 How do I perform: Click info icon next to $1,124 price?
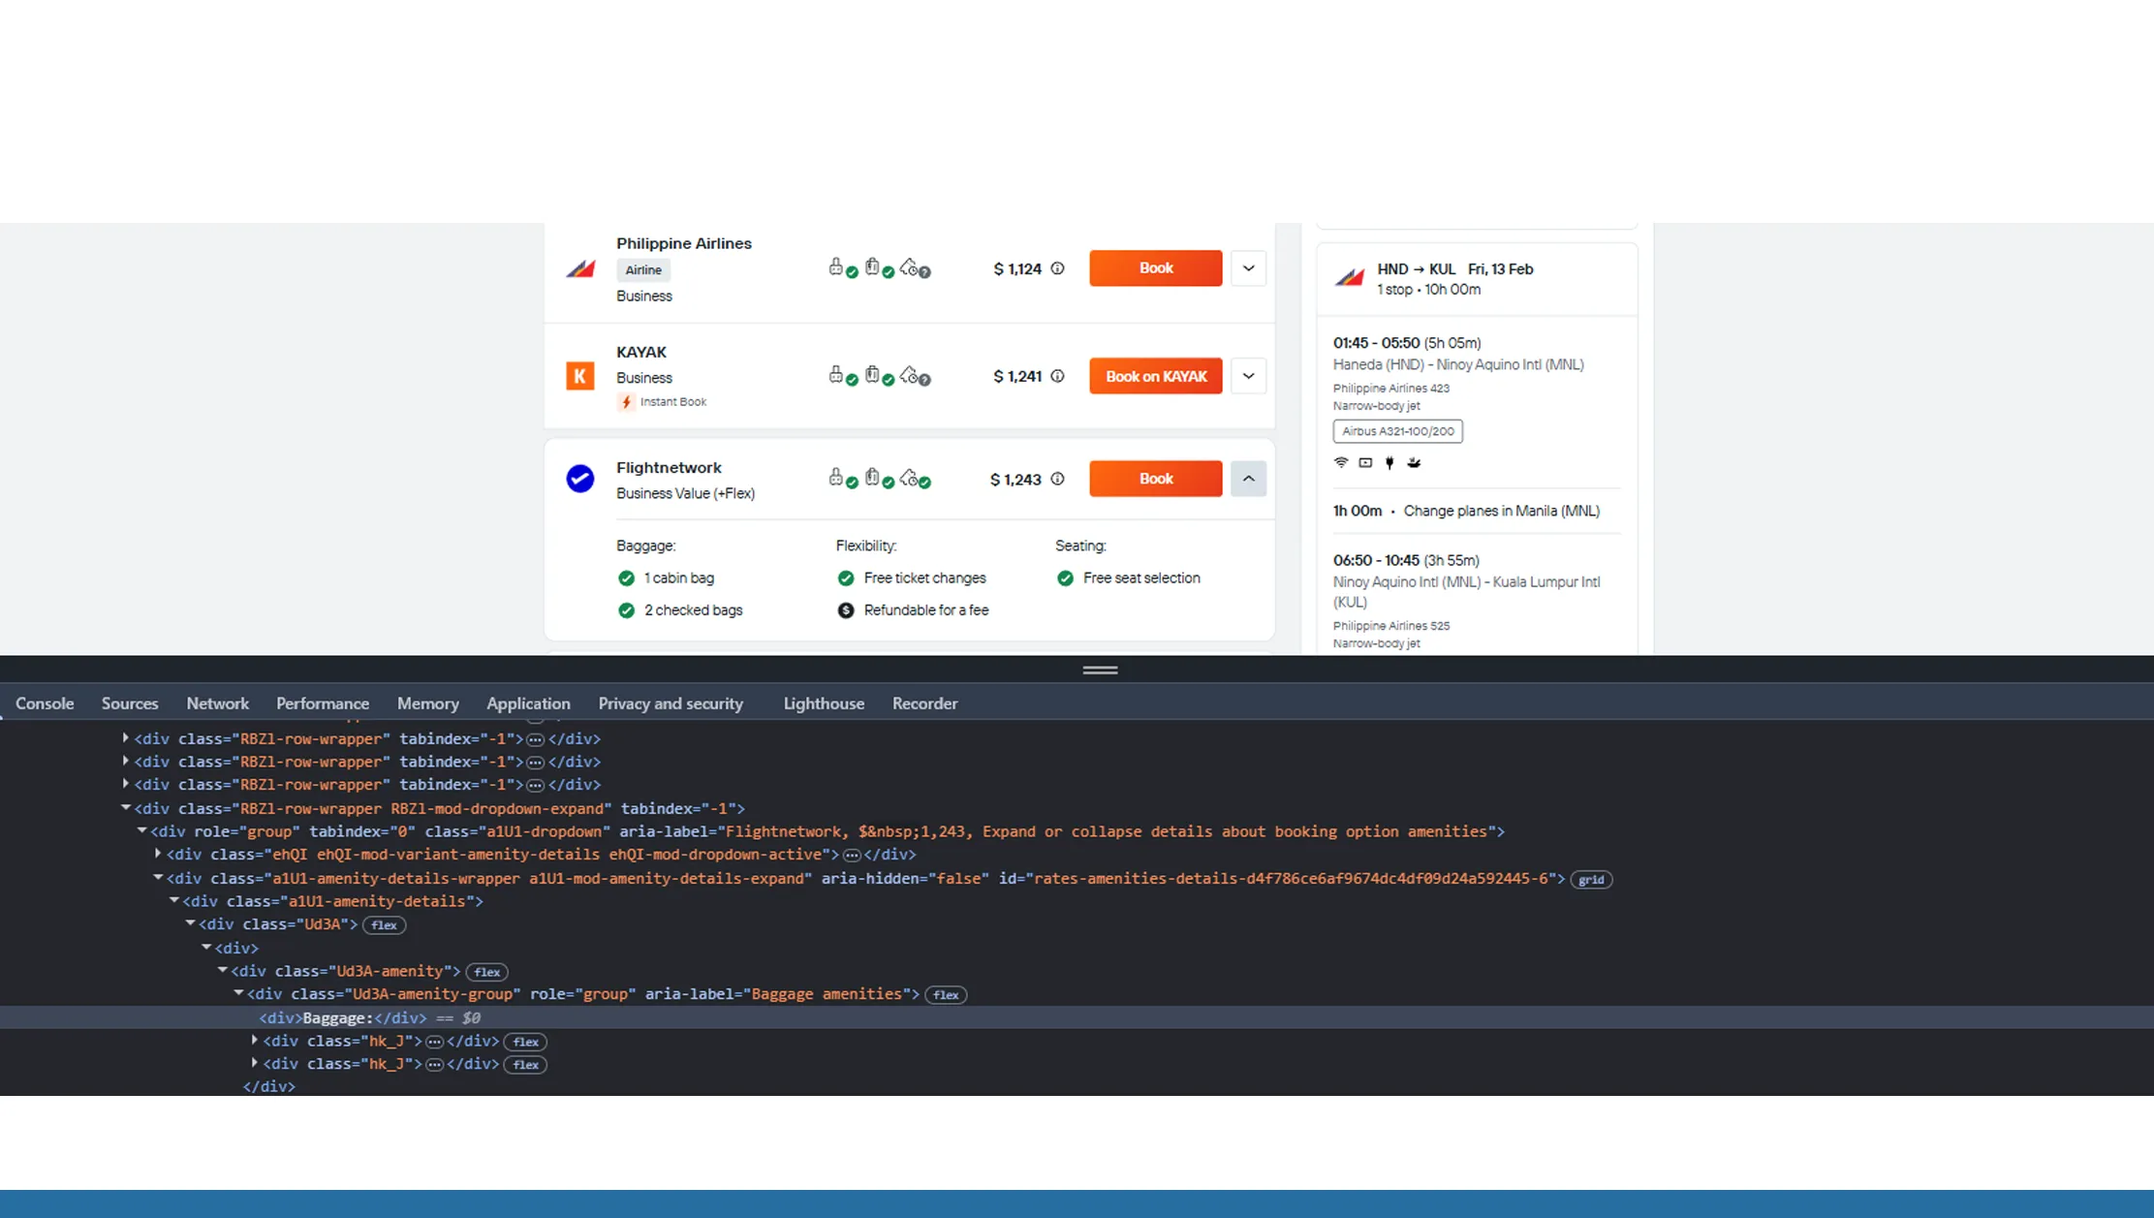[1057, 268]
